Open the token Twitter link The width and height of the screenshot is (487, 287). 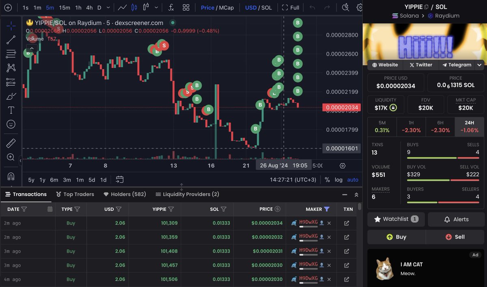coord(420,65)
